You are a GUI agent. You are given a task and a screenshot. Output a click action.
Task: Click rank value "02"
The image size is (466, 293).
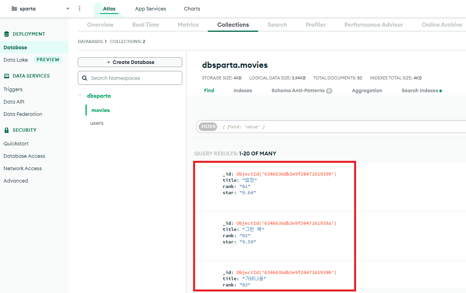point(245,236)
